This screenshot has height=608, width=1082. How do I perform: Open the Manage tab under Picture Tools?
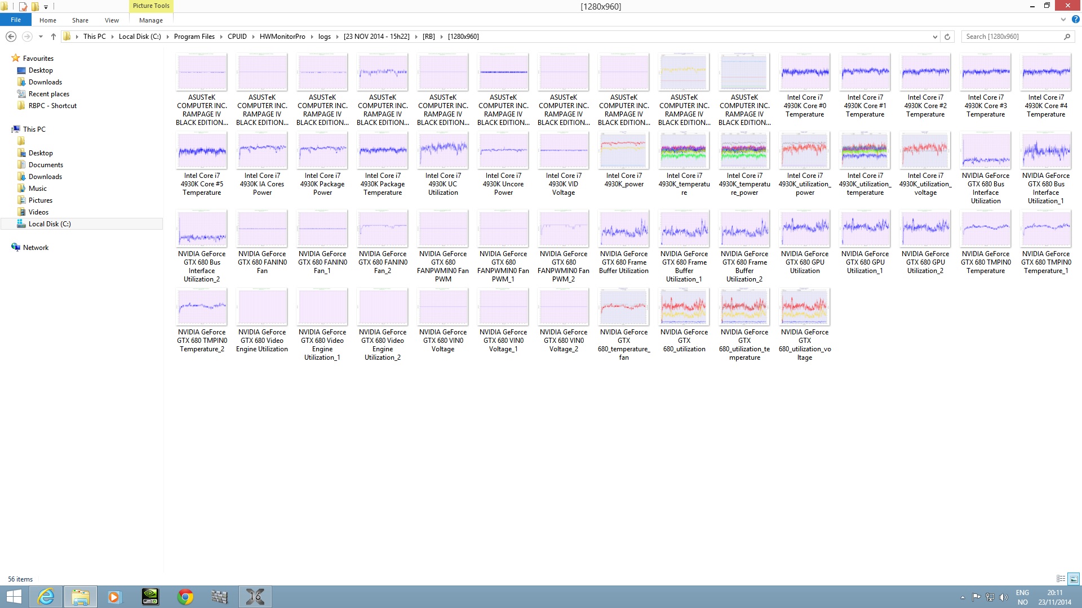click(151, 20)
